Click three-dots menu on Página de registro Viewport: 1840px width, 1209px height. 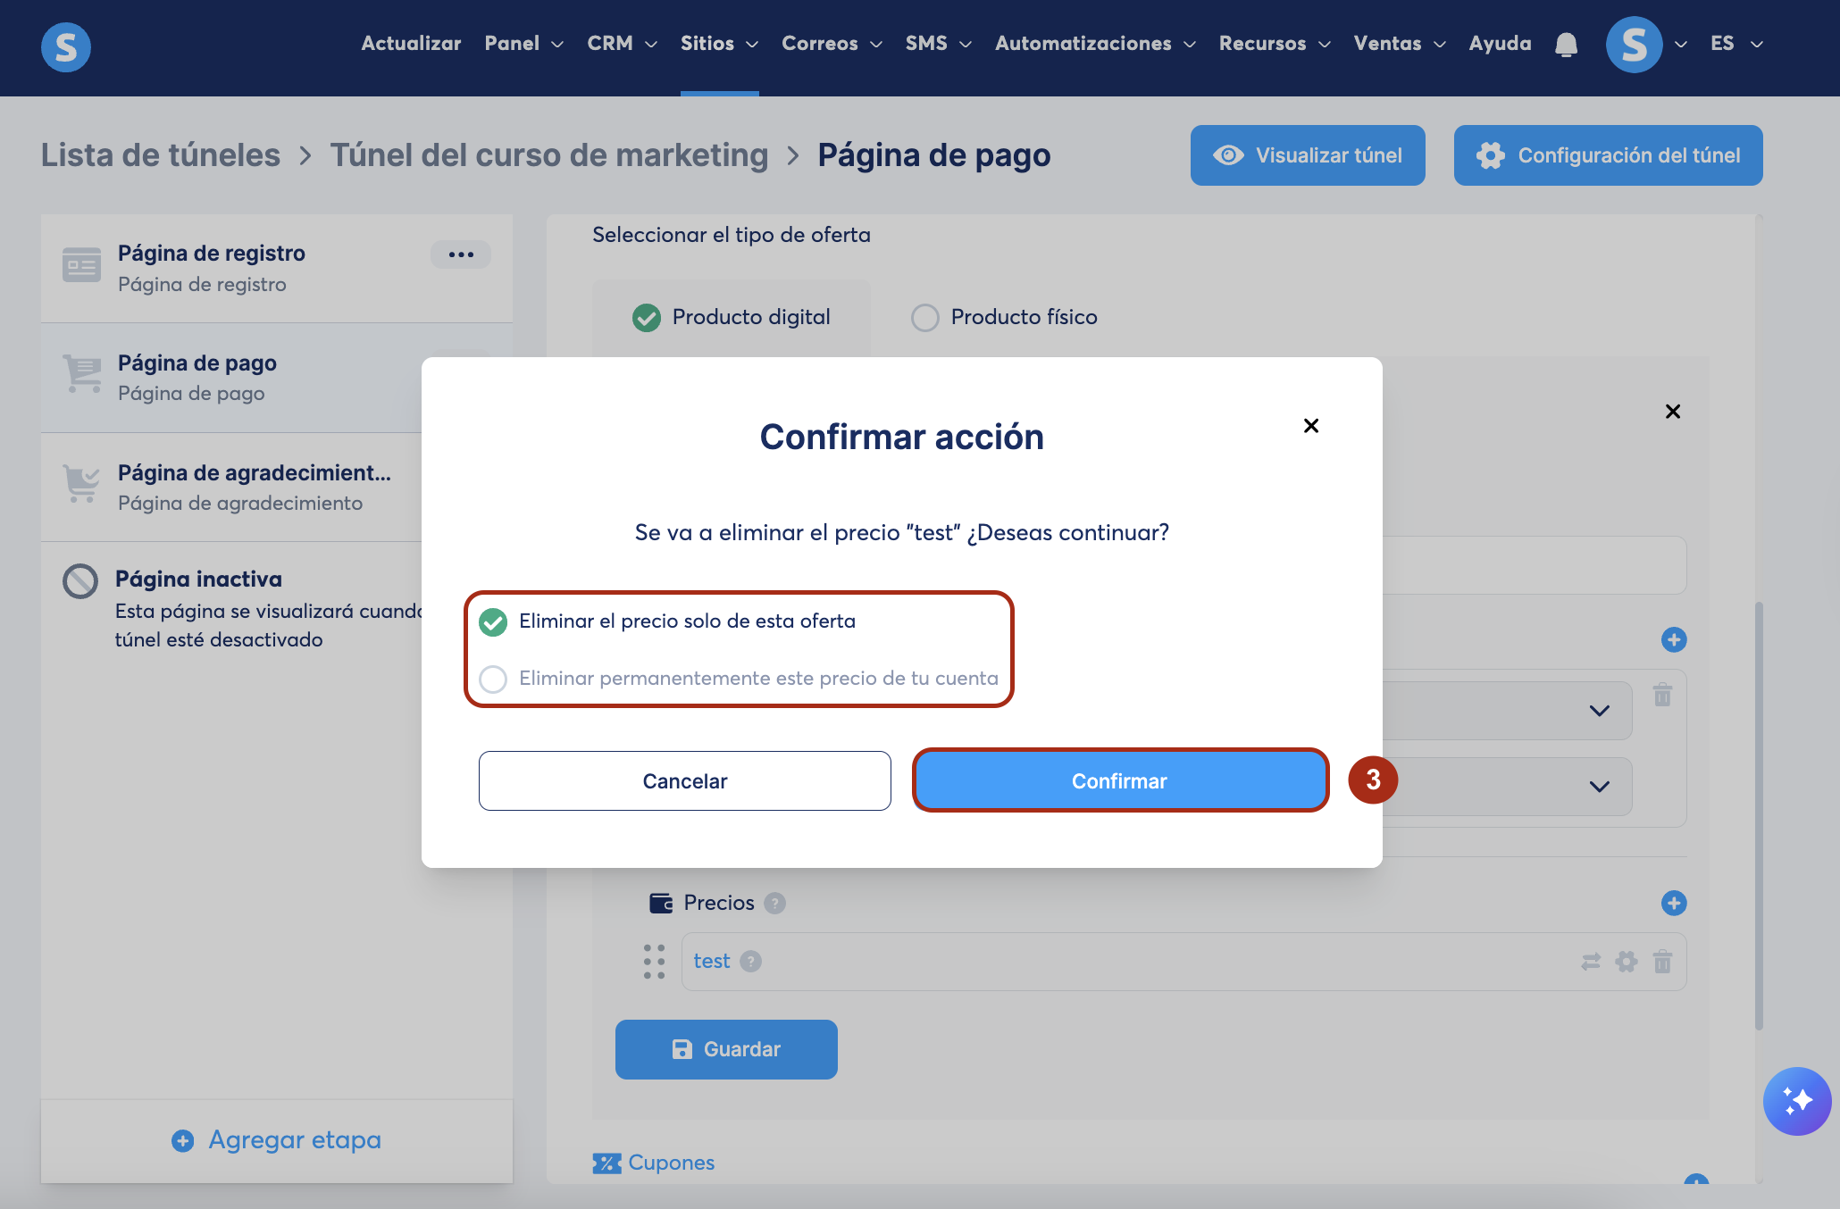[x=461, y=254]
